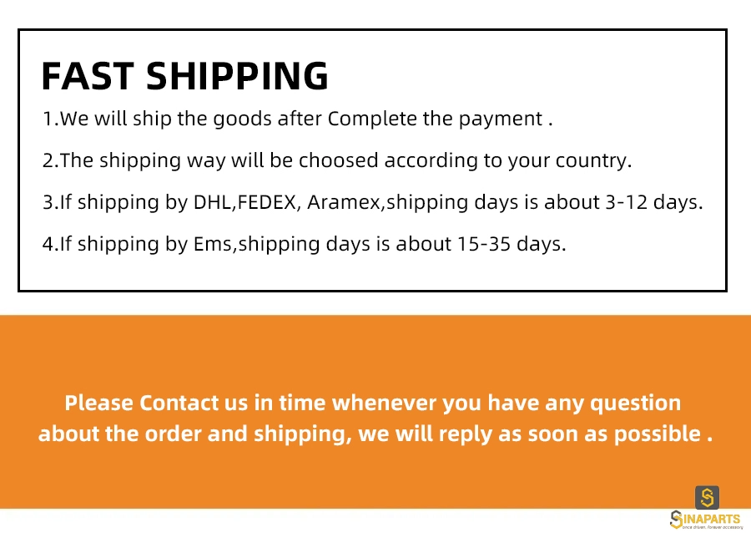Click the Ems shipping days line
751x533 pixels.
304,244
